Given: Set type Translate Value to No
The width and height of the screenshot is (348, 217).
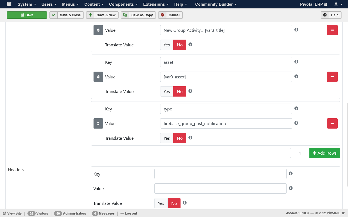Looking at the screenshot, I should click(x=180, y=138).
